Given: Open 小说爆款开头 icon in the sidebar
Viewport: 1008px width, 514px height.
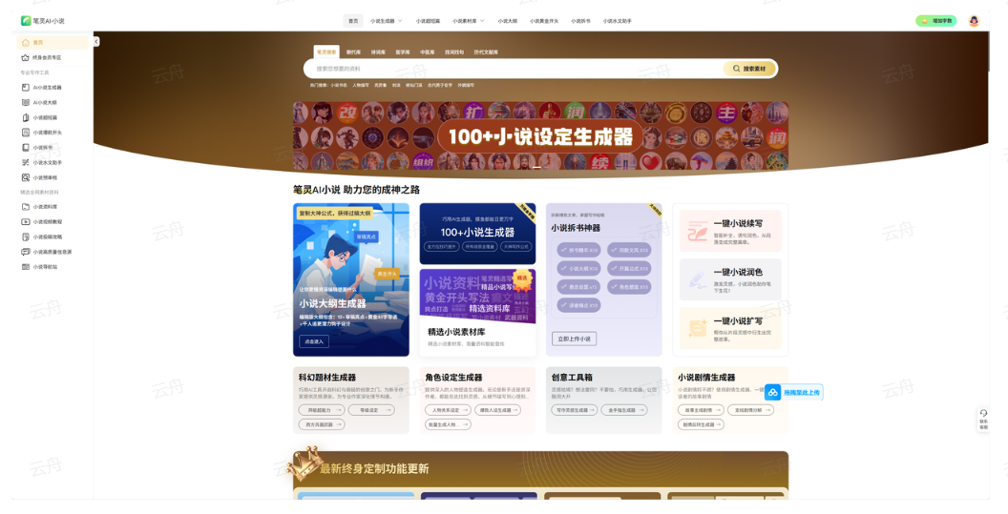Looking at the screenshot, I should coord(26,133).
